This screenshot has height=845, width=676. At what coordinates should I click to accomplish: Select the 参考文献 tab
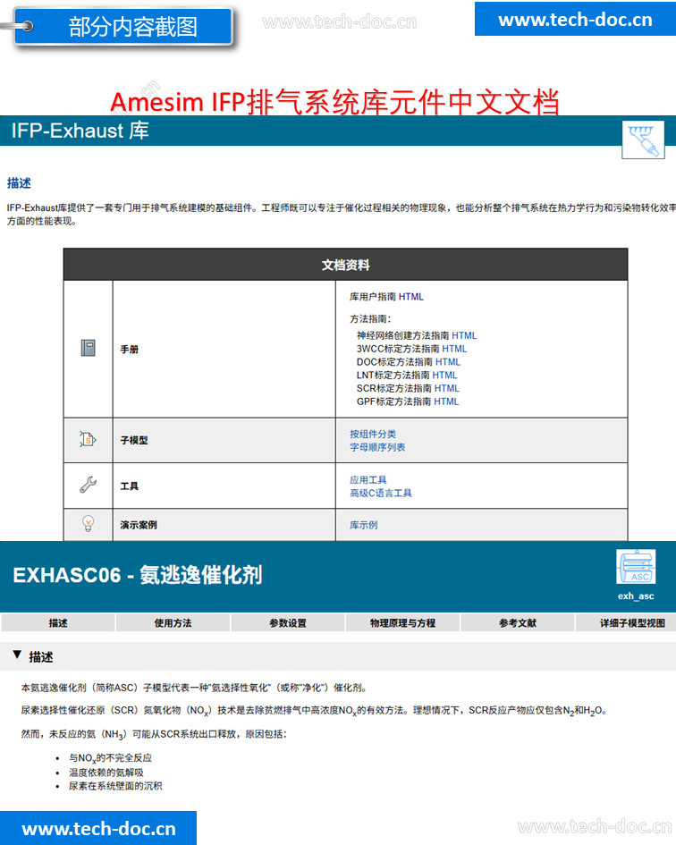coord(518,623)
